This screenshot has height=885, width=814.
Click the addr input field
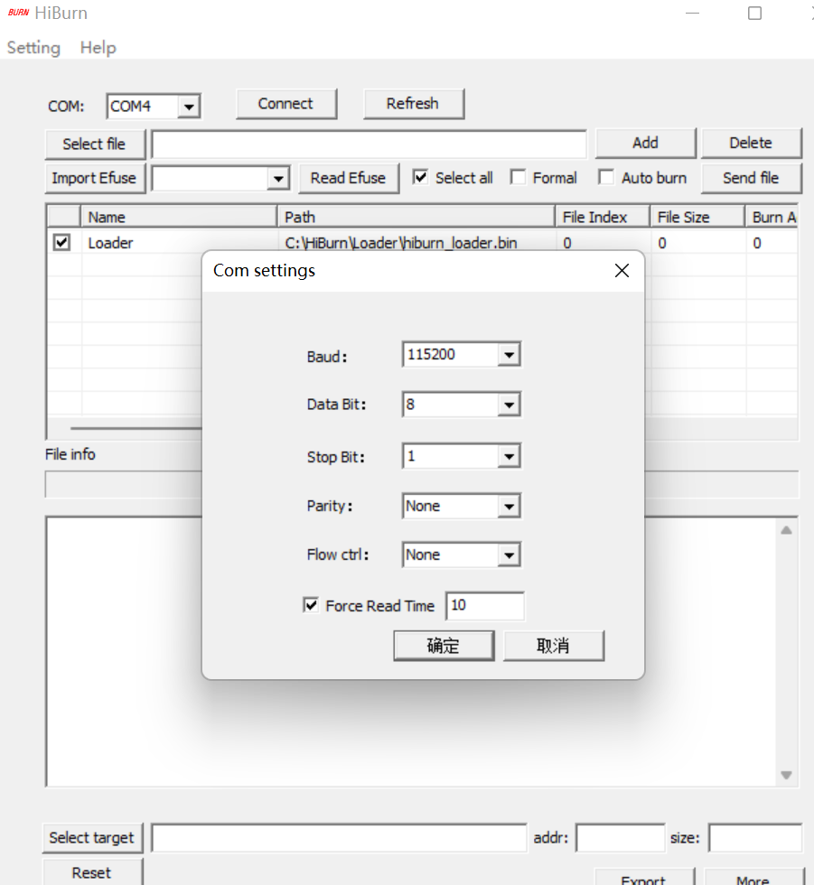point(621,838)
